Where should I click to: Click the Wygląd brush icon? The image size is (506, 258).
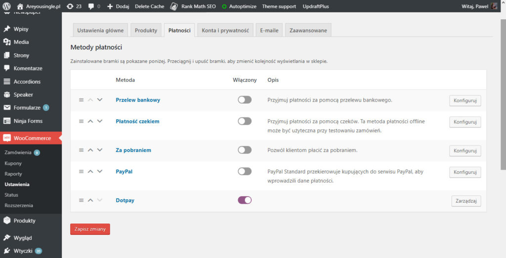7,238
